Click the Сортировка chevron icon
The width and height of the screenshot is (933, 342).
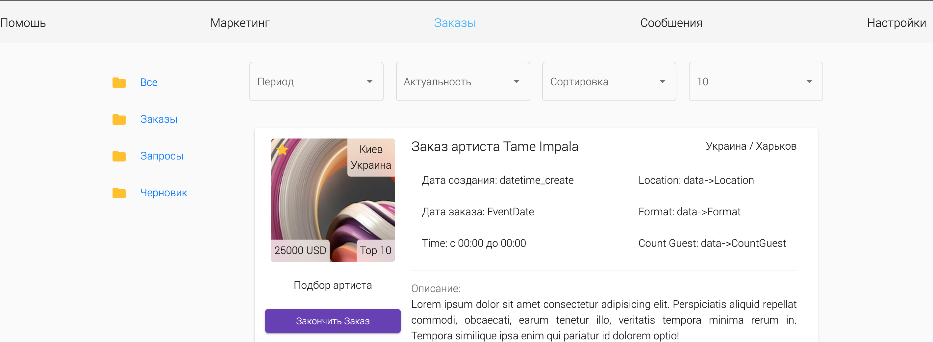(663, 81)
